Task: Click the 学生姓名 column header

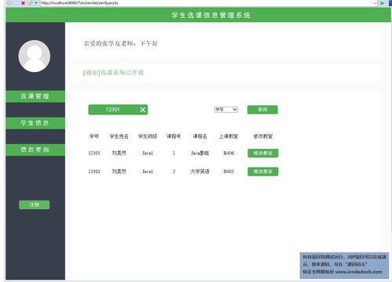Action: click(119, 136)
